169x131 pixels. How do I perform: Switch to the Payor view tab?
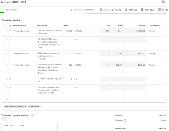11,10
